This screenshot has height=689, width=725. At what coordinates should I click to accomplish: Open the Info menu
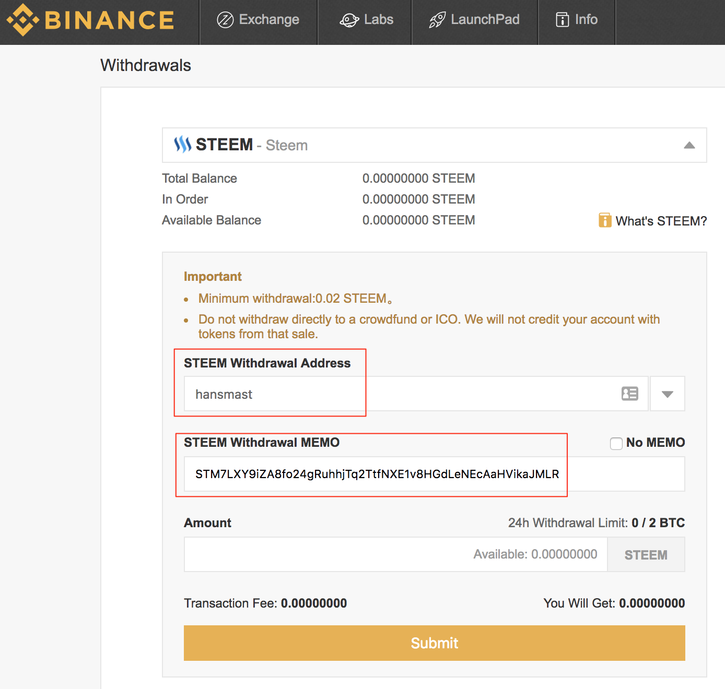577,20
